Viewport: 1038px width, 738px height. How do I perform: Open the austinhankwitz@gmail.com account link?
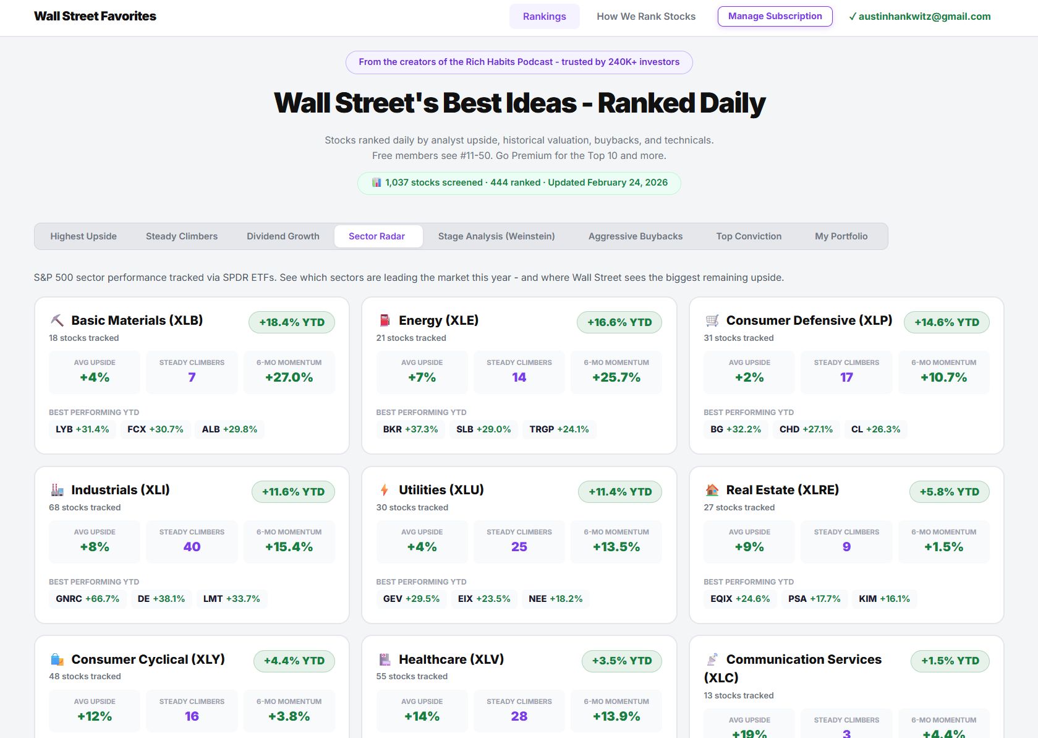click(x=919, y=17)
